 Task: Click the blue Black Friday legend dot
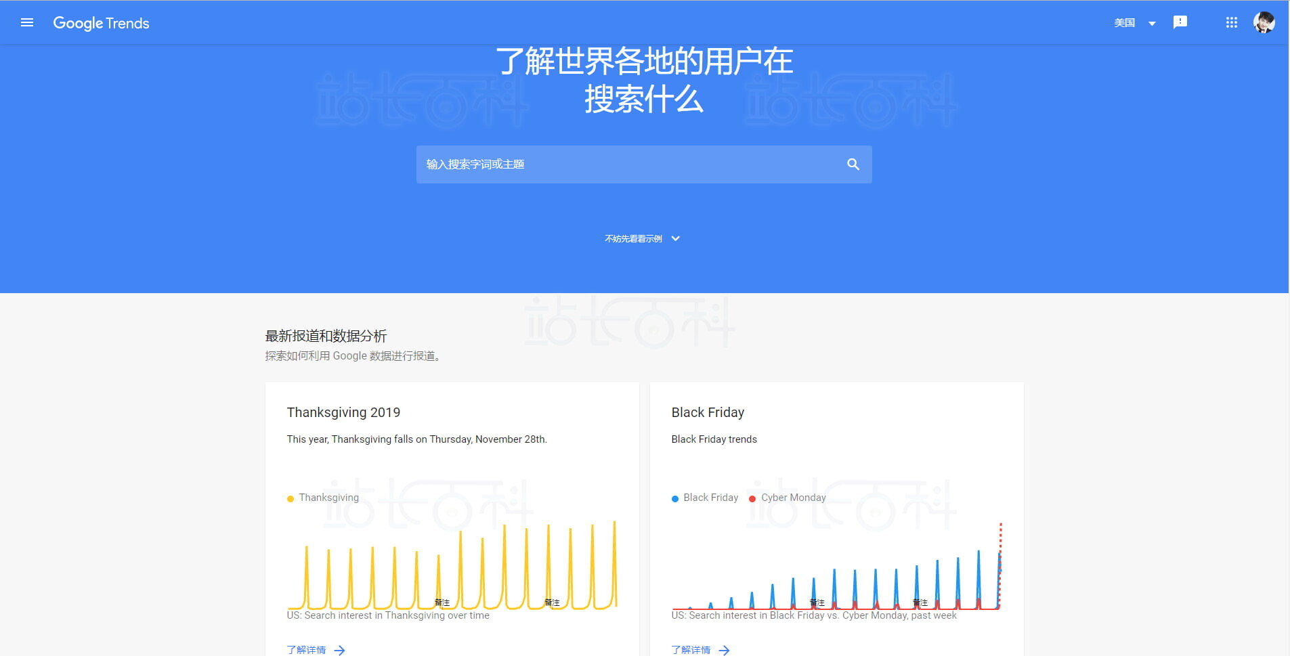tap(675, 499)
